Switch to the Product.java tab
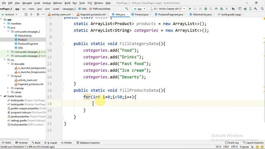Image resolution: width=265 pixels, height=149 pixels. pos(142,14)
